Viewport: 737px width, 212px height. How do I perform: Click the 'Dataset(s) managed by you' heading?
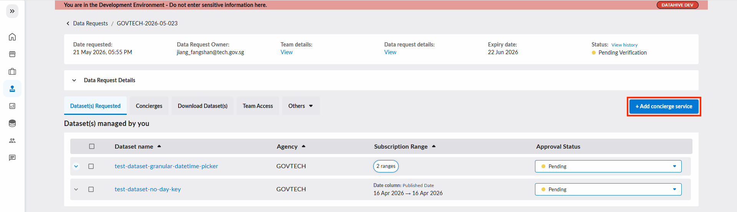pyautogui.click(x=107, y=123)
